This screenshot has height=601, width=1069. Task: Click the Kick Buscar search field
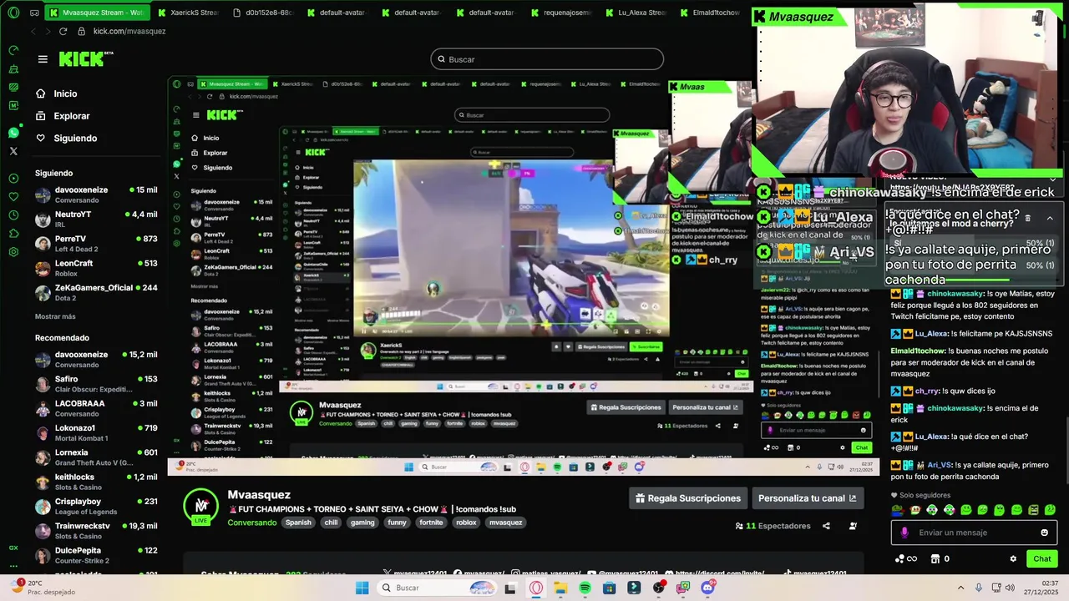click(547, 59)
